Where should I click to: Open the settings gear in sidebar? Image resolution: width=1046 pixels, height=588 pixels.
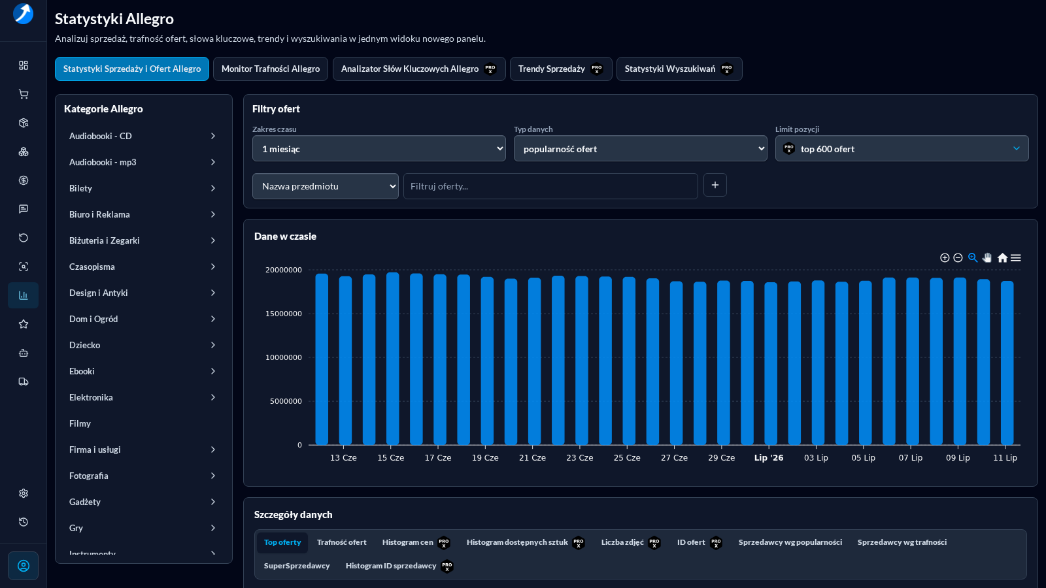(24, 493)
